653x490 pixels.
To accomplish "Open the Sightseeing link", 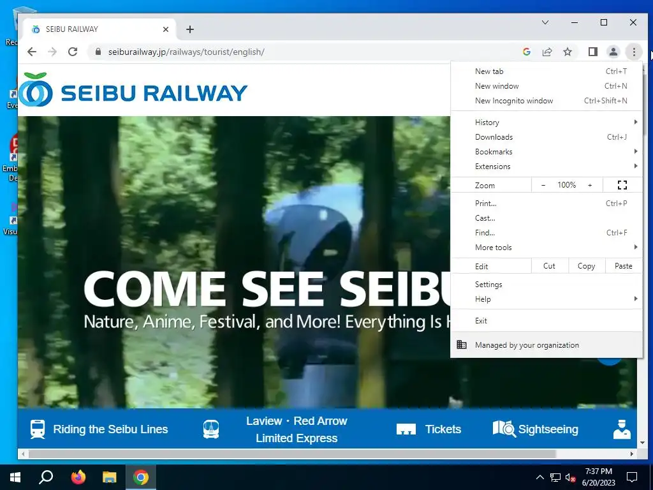I will pos(548,429).
